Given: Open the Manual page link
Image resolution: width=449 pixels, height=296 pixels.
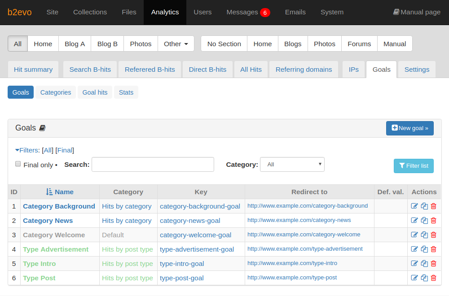Looking at the screenshot, I should 417,12.
